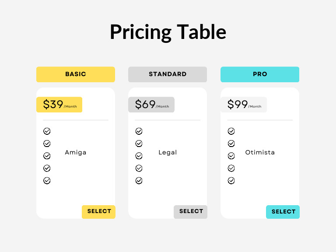
Task: Click the gray STANDARD plan header
Action: (x=168, y=74)
